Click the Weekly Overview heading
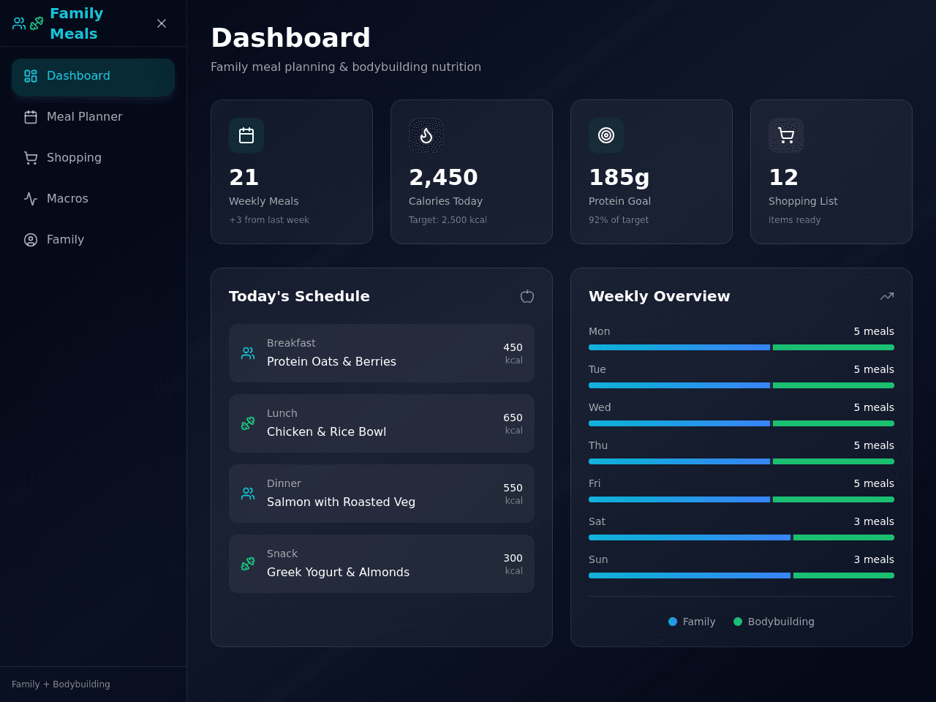This screenshot has width=936, height=702. pyautogui.click(x=660, y=296)
